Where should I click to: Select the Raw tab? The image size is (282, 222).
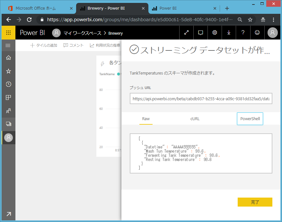(146, 119)
